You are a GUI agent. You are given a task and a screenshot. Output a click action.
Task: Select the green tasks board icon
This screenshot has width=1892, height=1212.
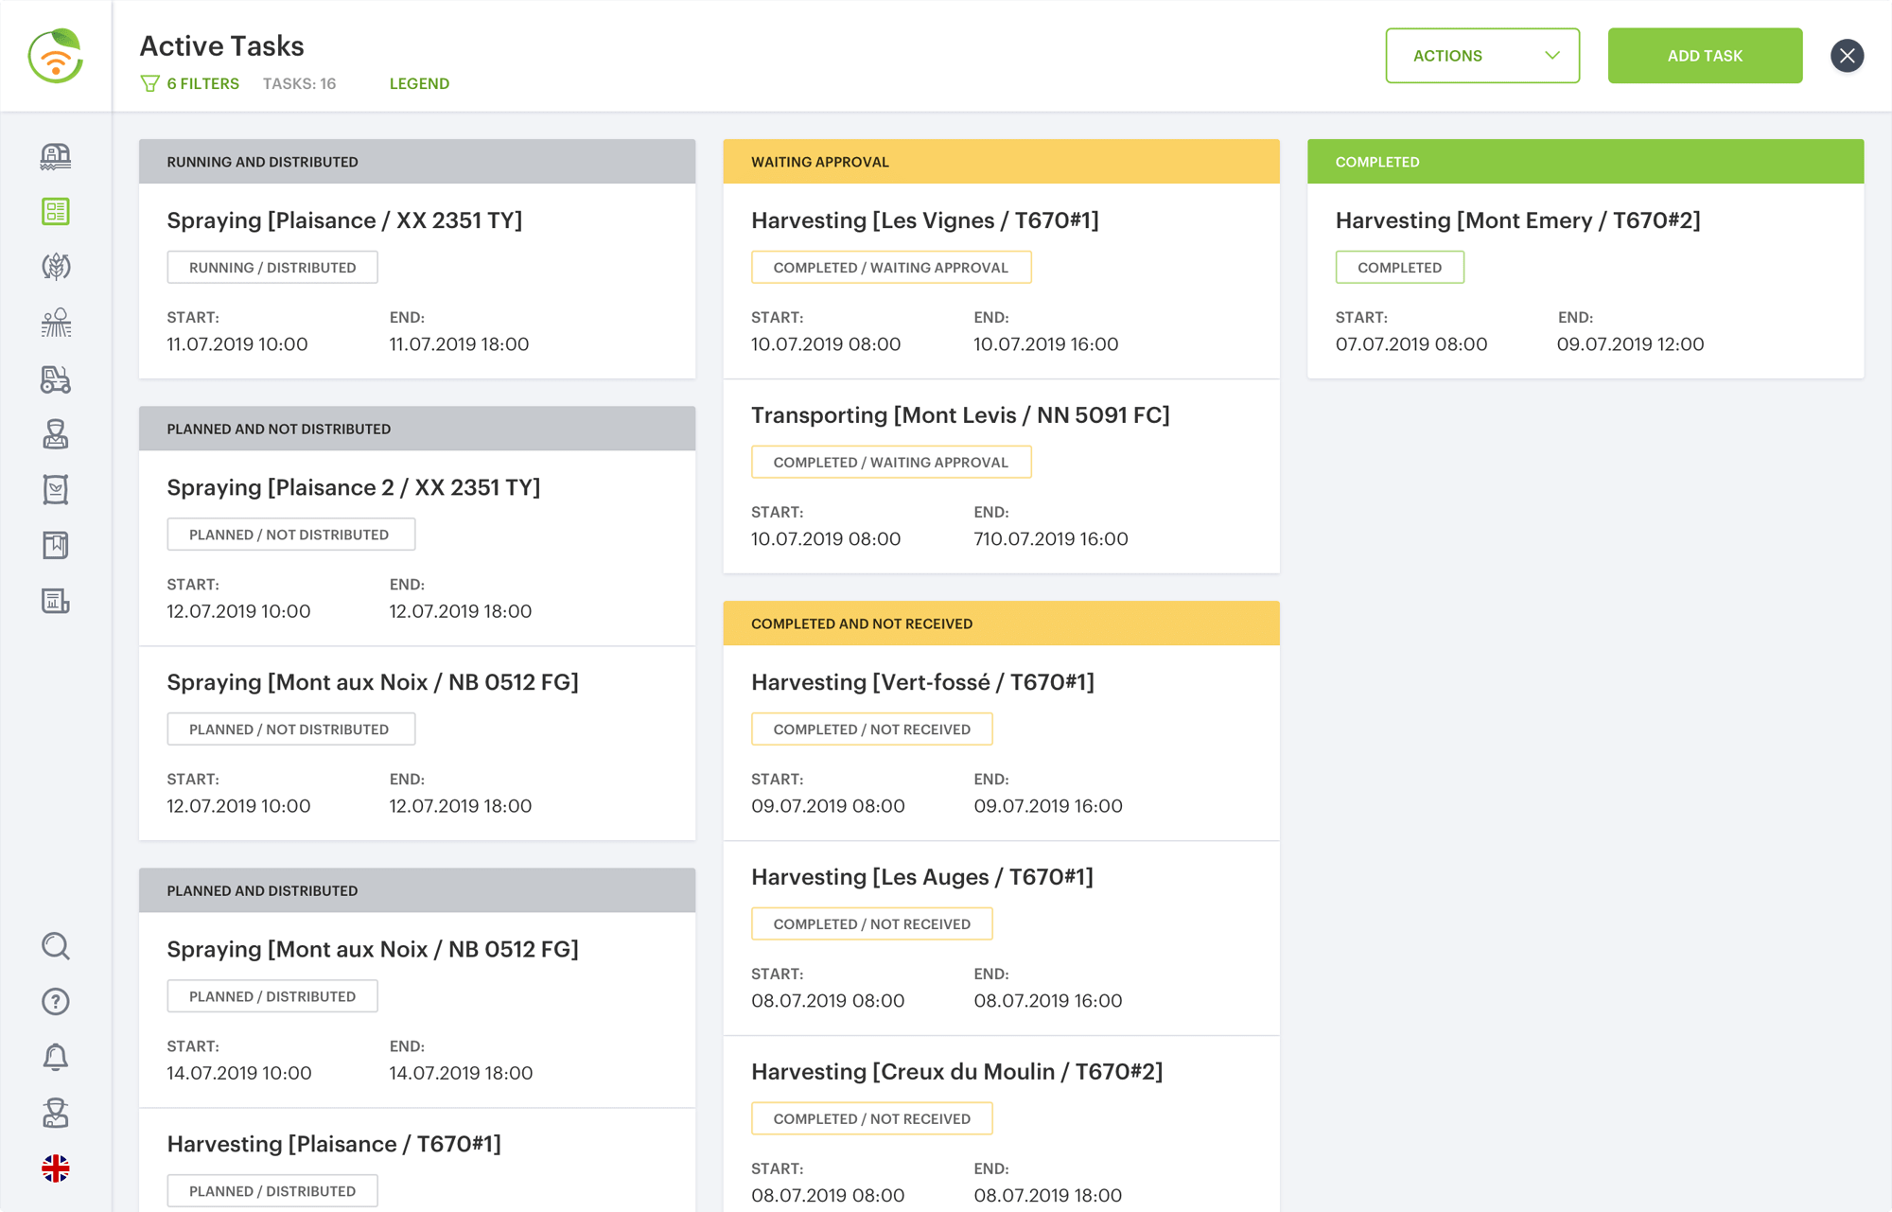[x=56, y=211]
